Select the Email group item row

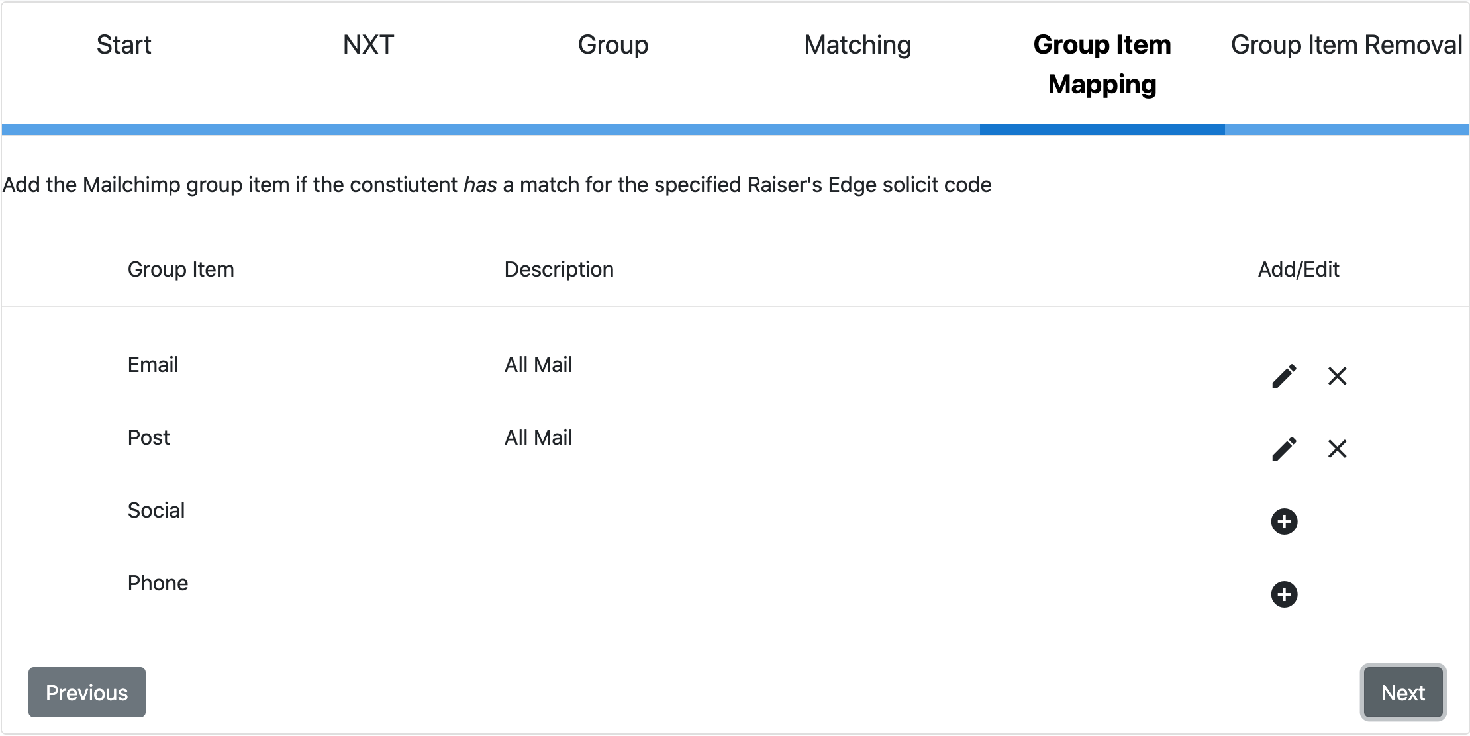point(735,365)
